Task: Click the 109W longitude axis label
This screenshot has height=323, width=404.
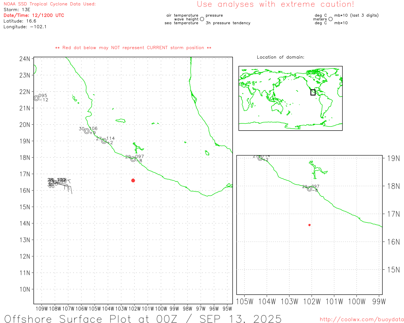Action: [41, 309]
